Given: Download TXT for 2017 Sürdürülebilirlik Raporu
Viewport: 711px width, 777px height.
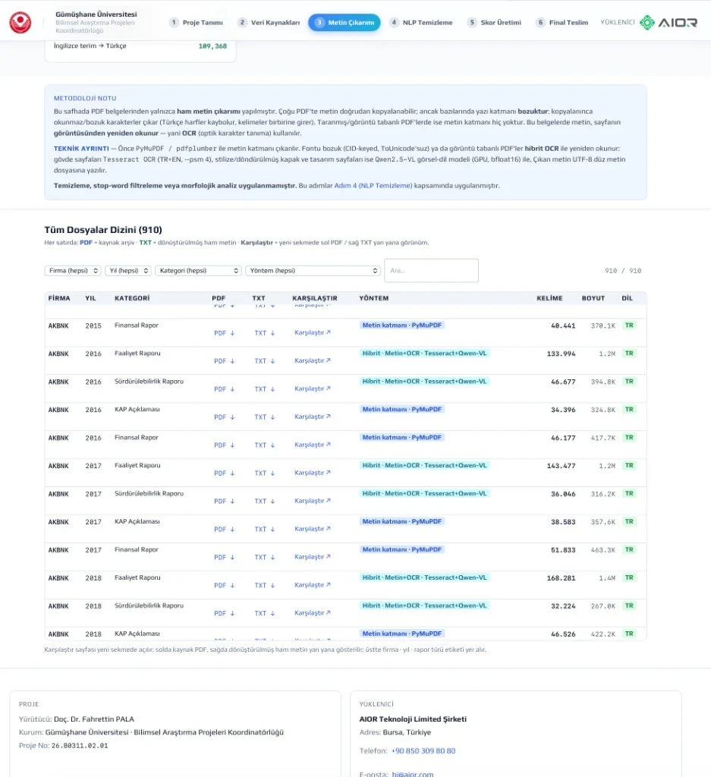Looking at the screenshot, I should pyautogui.click(x=265, y=501).
